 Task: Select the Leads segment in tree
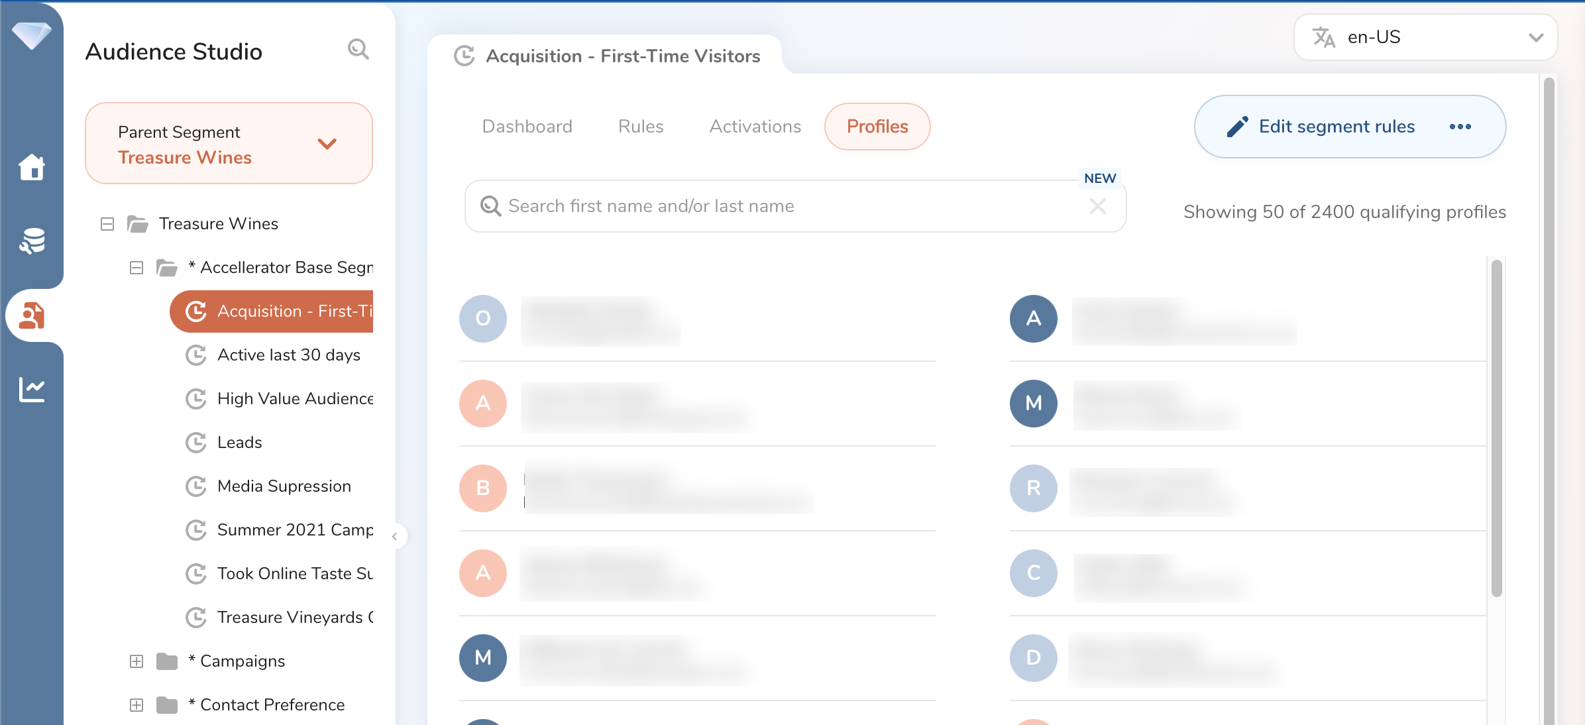click(x=239, y=443)
